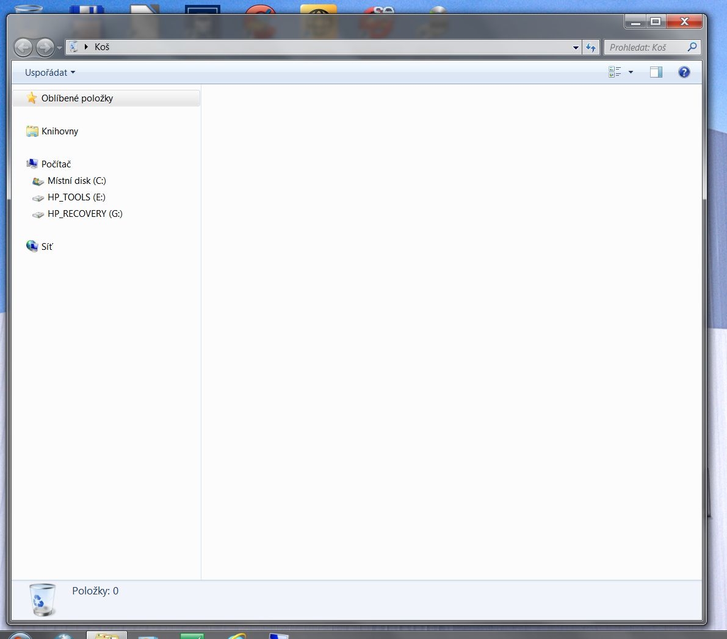The width and height of the screenshot is (727, 639).
Task: Refresh the Koš folder view
Action: point(590,47)
